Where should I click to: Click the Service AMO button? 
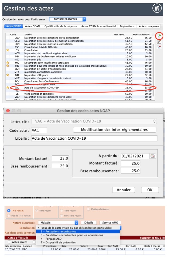tap(110, 223)
